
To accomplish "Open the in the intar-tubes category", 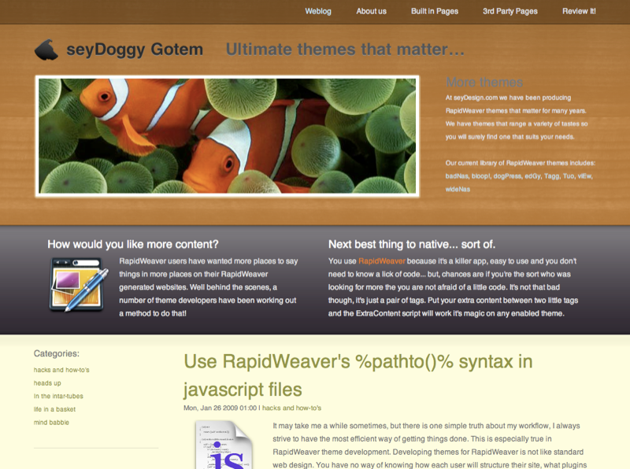I will 58,396.
